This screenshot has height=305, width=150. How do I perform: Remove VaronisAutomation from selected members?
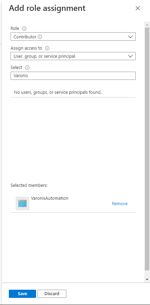[120, 204]
